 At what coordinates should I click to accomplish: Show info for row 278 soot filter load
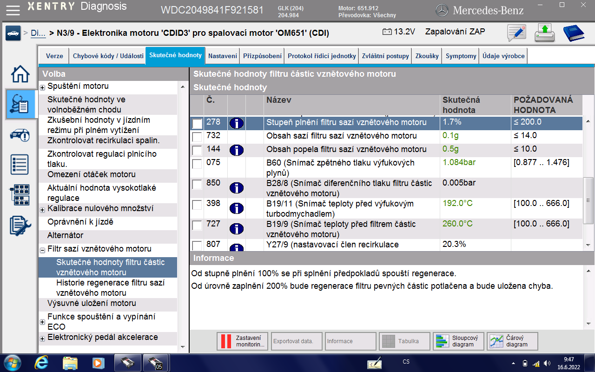[237, 123]
